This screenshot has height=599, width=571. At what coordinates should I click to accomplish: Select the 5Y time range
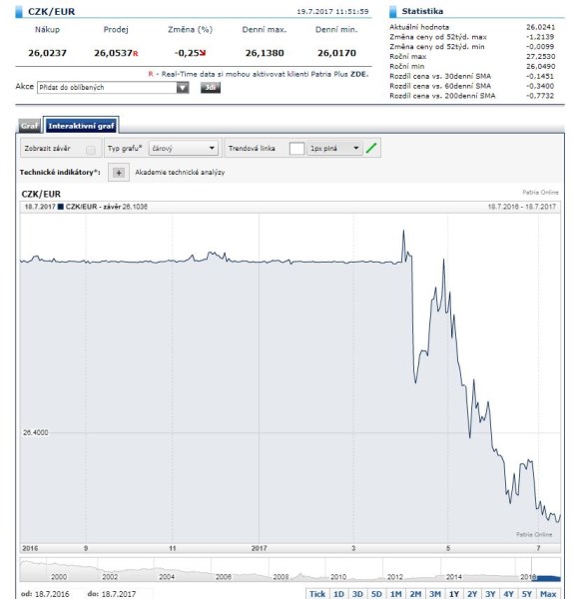click(x=527, y=594)
